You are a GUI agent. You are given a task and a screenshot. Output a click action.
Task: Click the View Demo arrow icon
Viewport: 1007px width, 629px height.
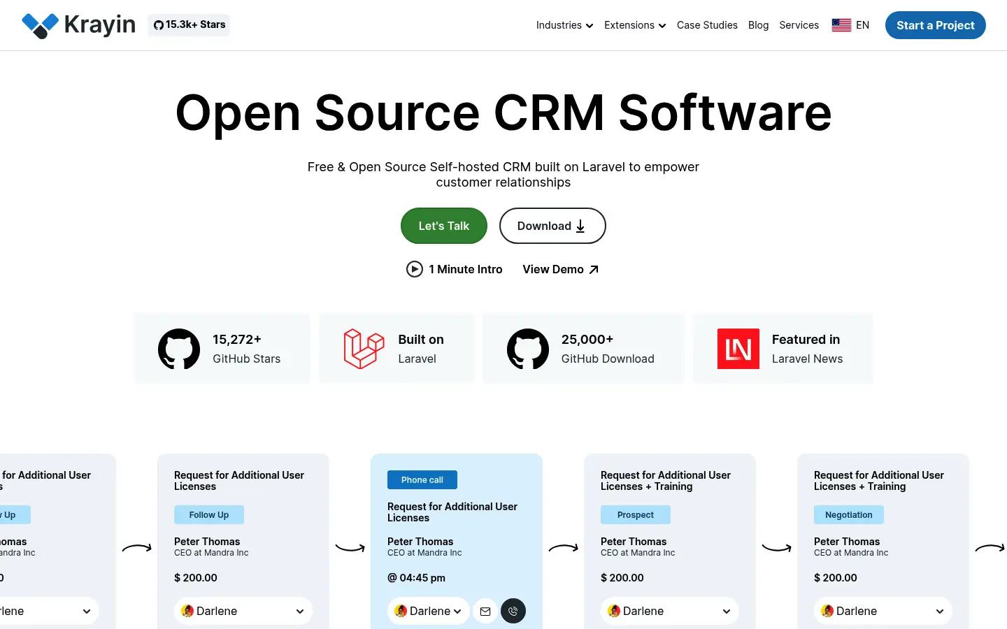click(594, 269)
